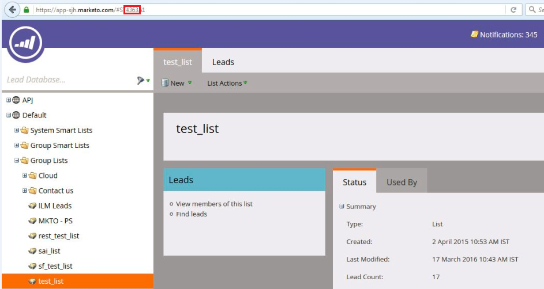Expand the Contact us folder
The width and height of the screenshot is (544, 289).
(x=25, y=191)
